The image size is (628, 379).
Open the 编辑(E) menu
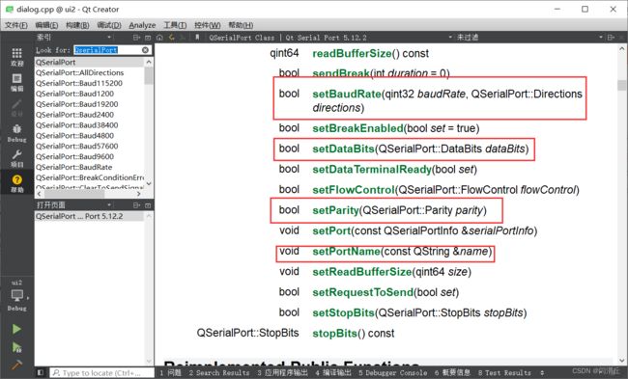[46, 25]
